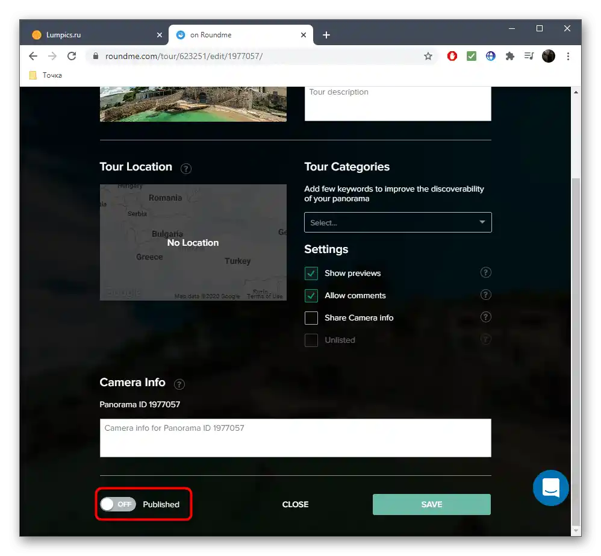Screen dimensions: 601x556
Task: Go back to the previous page
Action: tap(33, 57)
